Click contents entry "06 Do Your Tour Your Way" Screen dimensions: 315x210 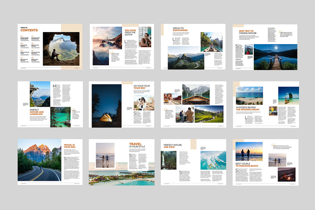point(25,46)
